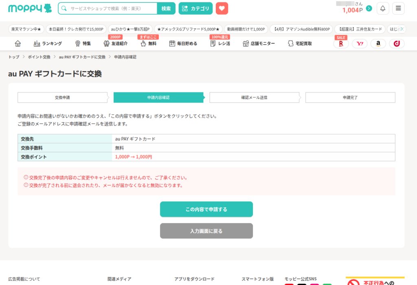Open the d-shopping shortcut icon
Screen dimensions: 417x285
tap(397, 44)
